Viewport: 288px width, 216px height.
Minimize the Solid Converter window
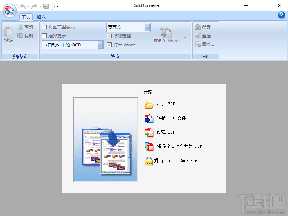click(246, 6)
